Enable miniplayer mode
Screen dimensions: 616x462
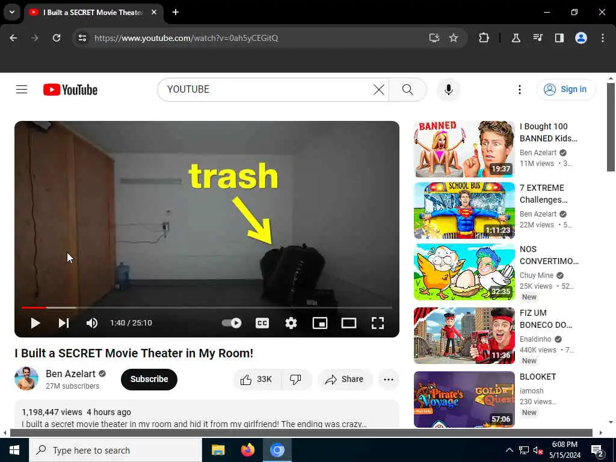tap(320, 323)
